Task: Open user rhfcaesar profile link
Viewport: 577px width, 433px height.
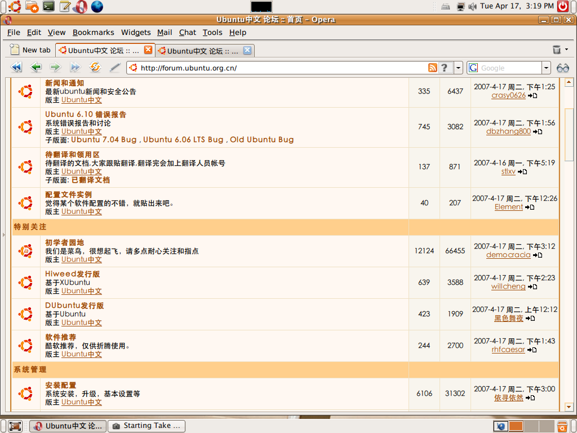Action: [x=508, y=350]
